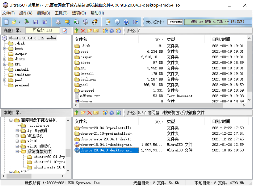Image resolution: width=253 pixels, height=186 pixels.
Task: Create a new folder in the local pane
Action: pos(83,113)
